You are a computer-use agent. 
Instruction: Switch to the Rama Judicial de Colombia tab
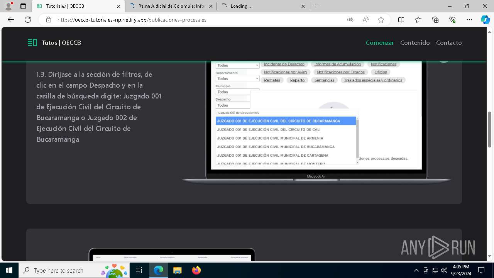[171, 6]
